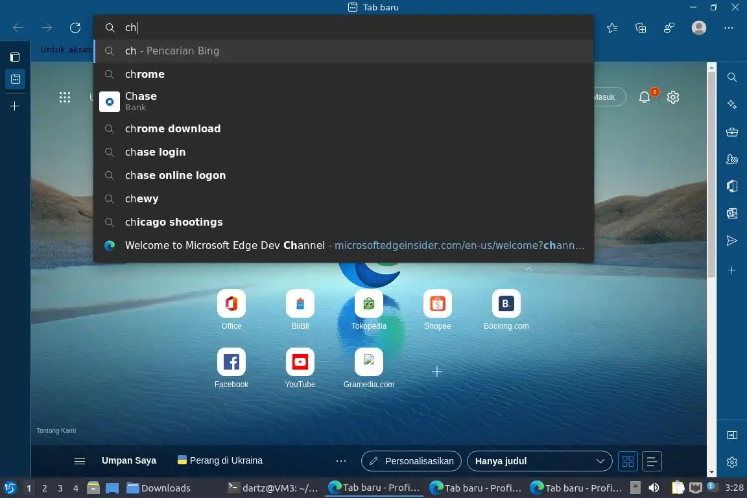Switch feed to list view layout

coord(652,461)
